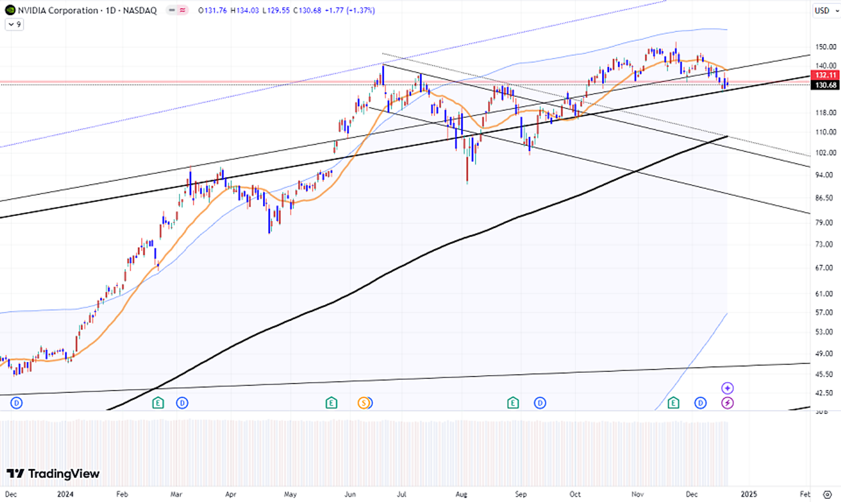Click the earnings marker in late November 2024
This screenshot has height=502, width=841.
coord(673,403)
